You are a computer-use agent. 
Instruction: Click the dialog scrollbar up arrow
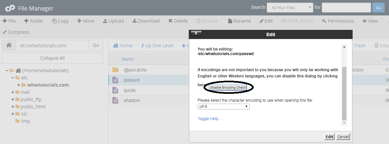coord(344,47)
